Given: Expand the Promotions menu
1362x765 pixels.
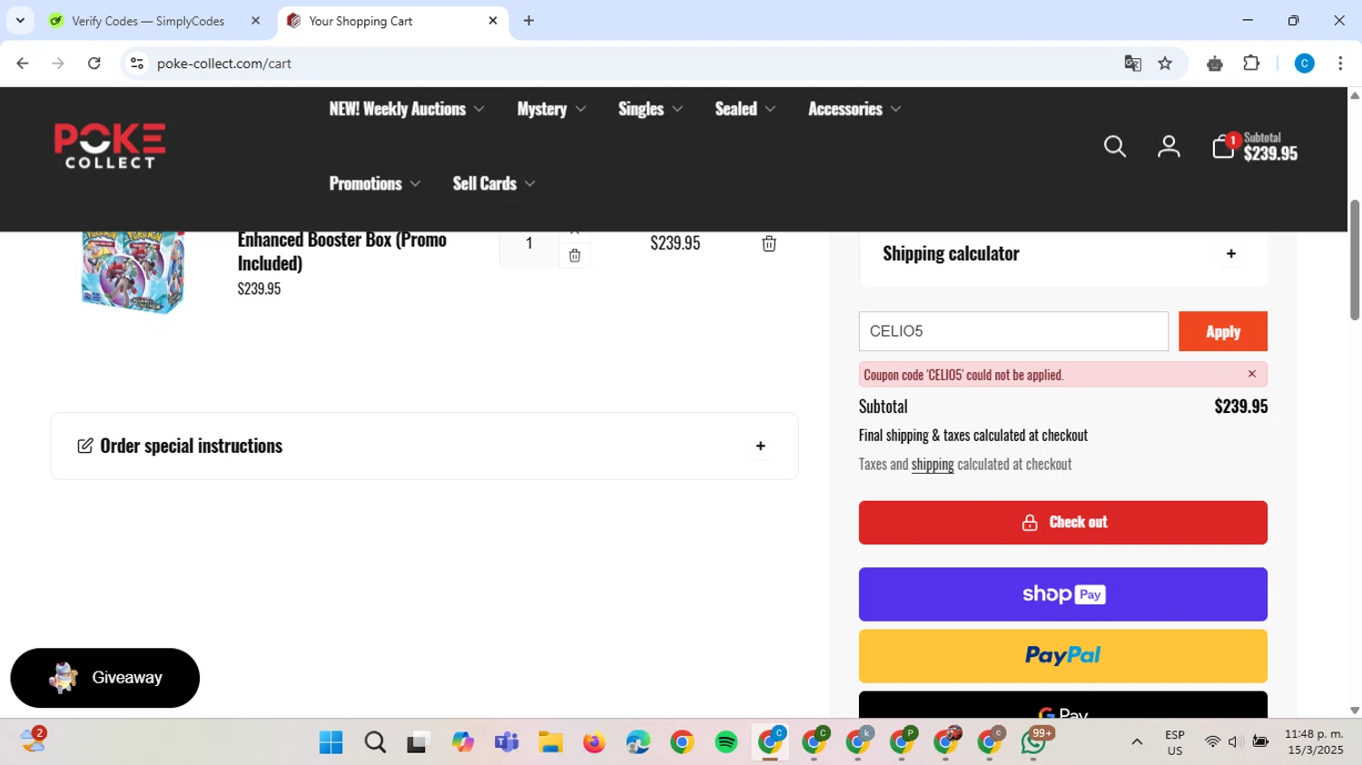Looking at the screenshot, I should pyautogui.click(x=374, y=183).
